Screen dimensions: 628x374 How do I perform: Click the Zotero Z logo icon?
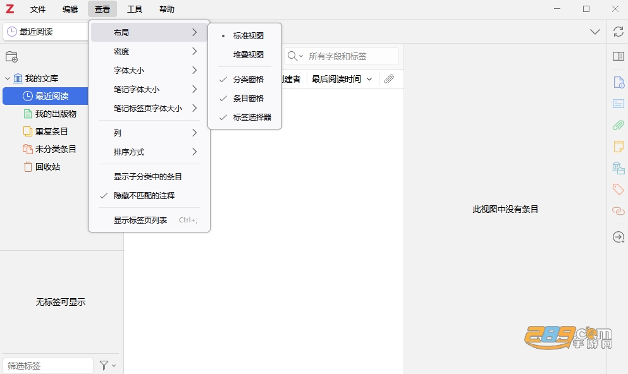click(9, 9)
